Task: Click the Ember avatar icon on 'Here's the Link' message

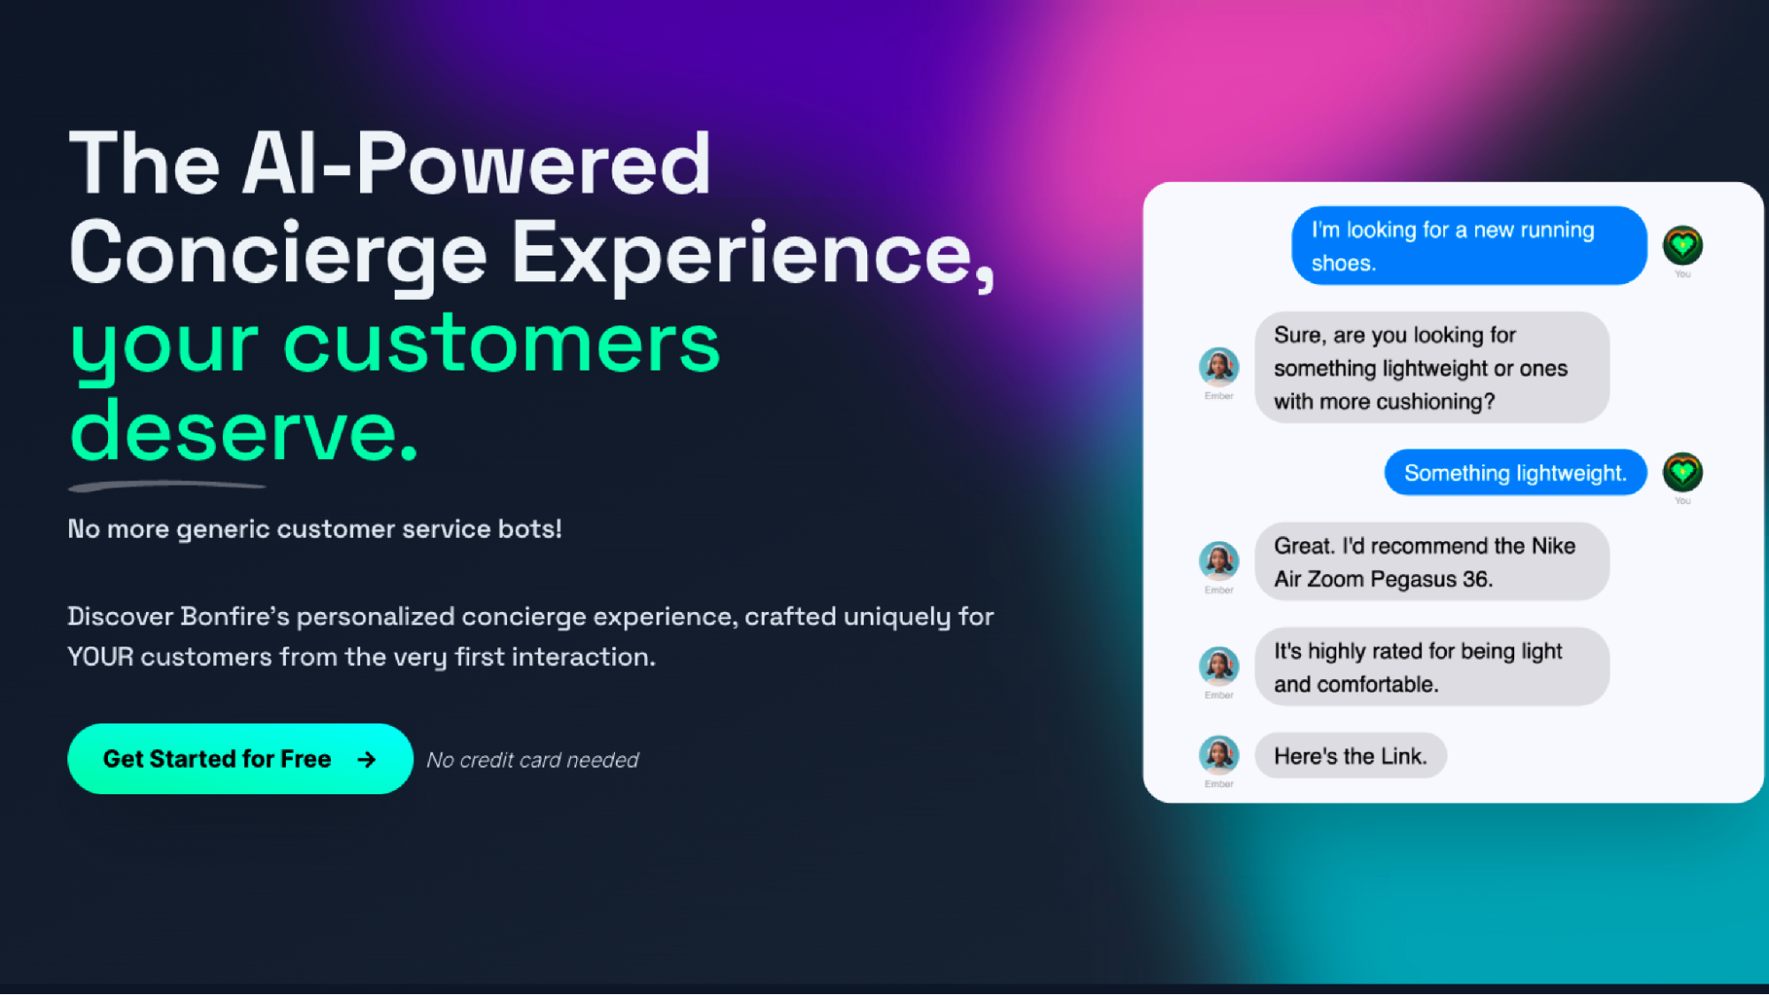Action: point(1219,754)
